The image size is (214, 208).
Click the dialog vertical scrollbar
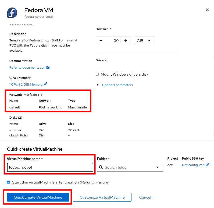(213, 94)
